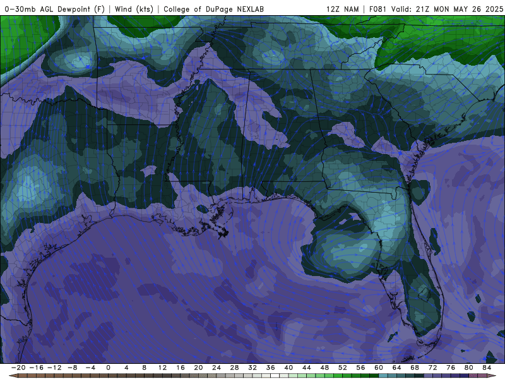The height and width of the screenshot is (379, 505).
Task: Click the 68 legend label
Action: pos(415,368)
